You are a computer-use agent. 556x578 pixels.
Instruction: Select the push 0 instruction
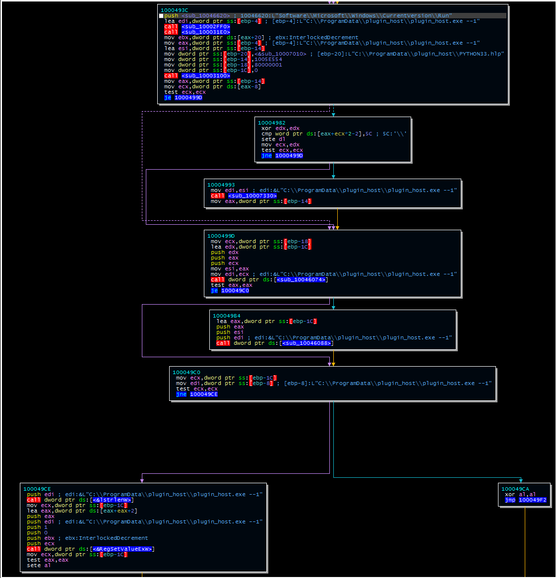(x=37, y=533)
